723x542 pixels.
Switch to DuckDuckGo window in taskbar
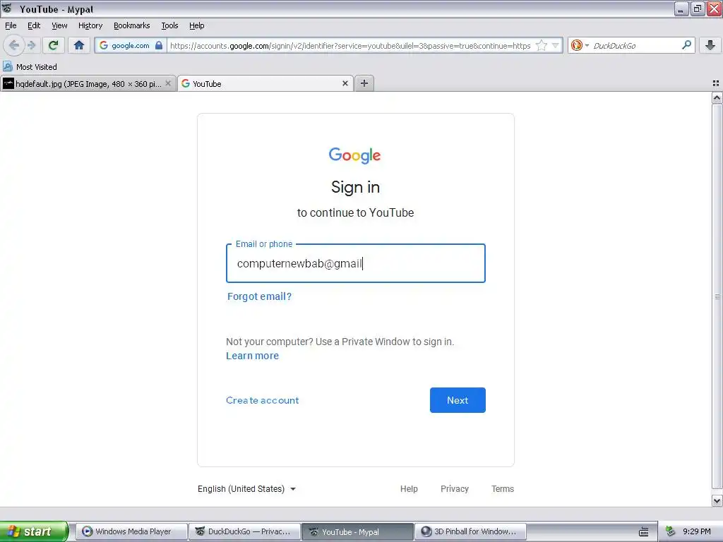coord(244,531)
